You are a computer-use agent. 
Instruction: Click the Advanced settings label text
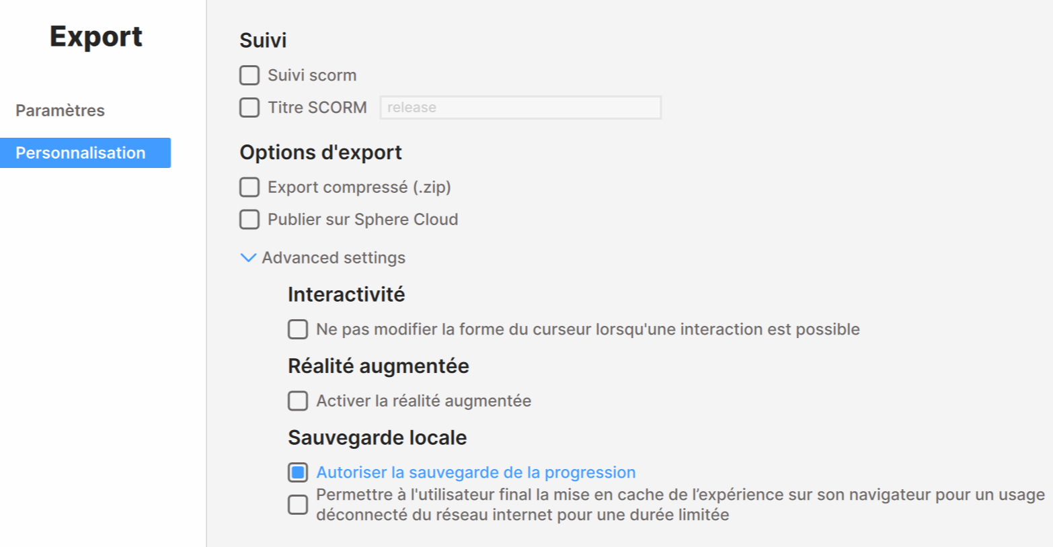tap(334, 258)
